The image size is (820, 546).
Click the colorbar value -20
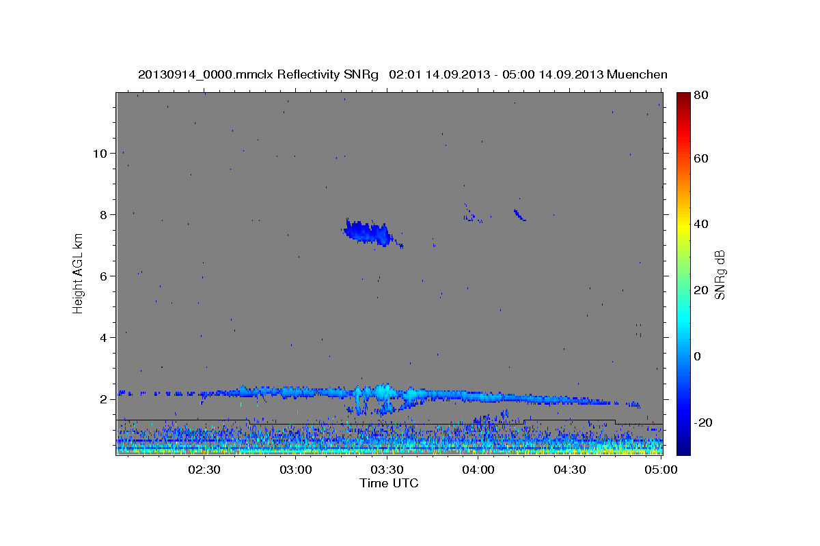point(703,422)
